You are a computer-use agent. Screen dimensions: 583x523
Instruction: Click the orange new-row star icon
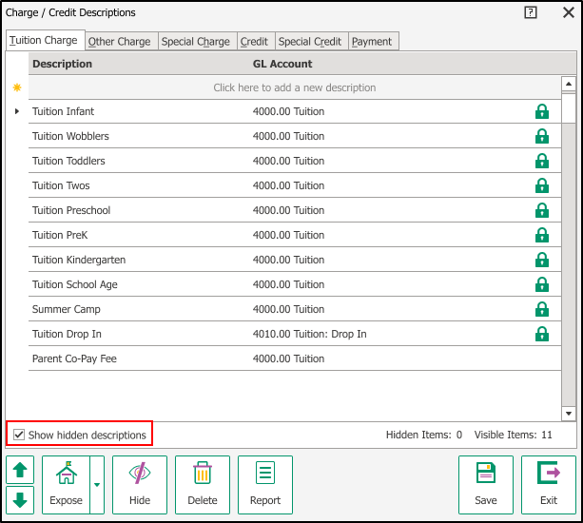(17, 87)
